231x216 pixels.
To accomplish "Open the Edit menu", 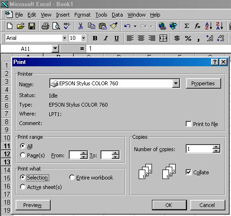I will click(x=32, y=15).
